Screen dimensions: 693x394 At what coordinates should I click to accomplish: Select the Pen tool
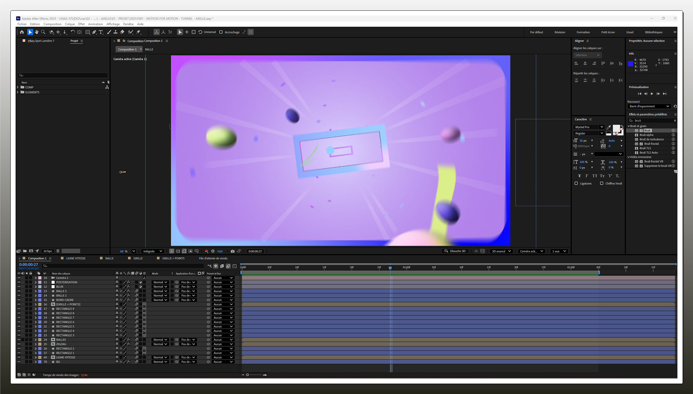[94, 32]
